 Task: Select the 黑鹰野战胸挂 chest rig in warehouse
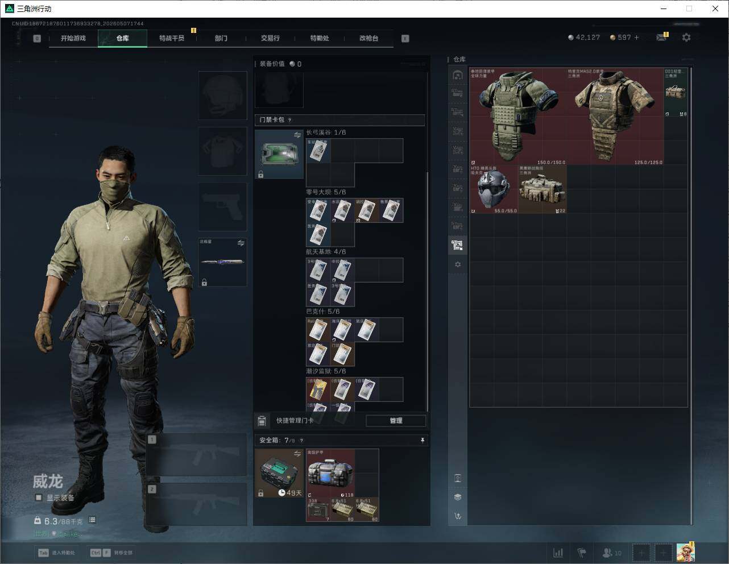tap(542, 189)
